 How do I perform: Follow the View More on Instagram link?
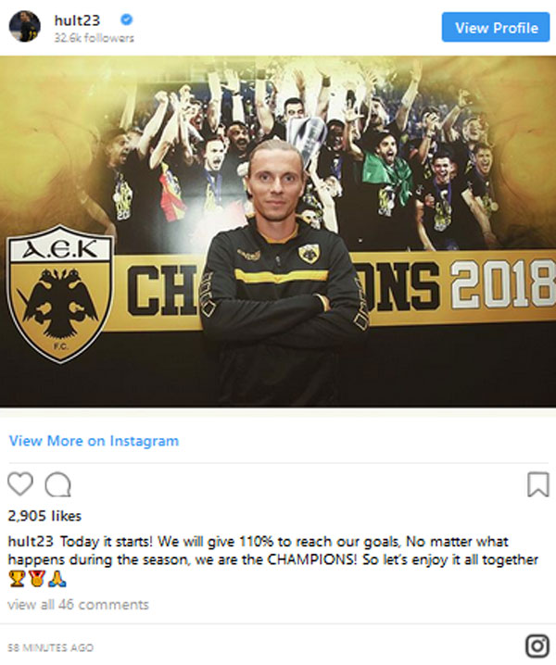coord(94,441)
